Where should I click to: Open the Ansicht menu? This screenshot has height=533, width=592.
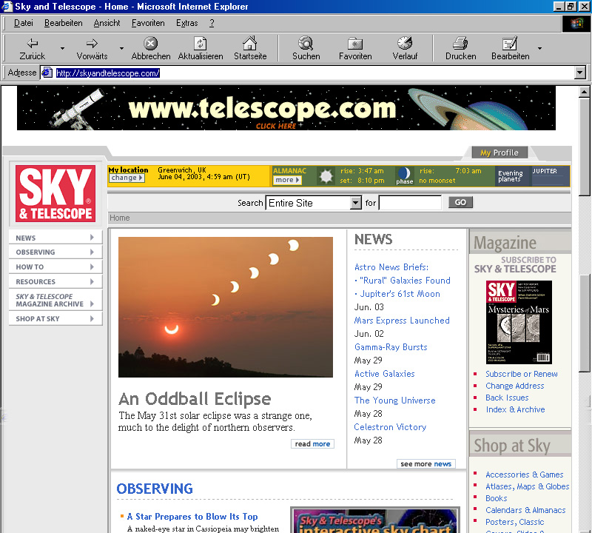(107, 23)
